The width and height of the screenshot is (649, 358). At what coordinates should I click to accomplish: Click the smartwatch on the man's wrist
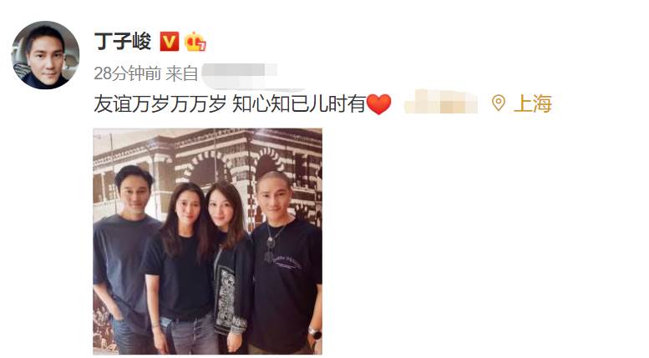[x=315, y=333]
